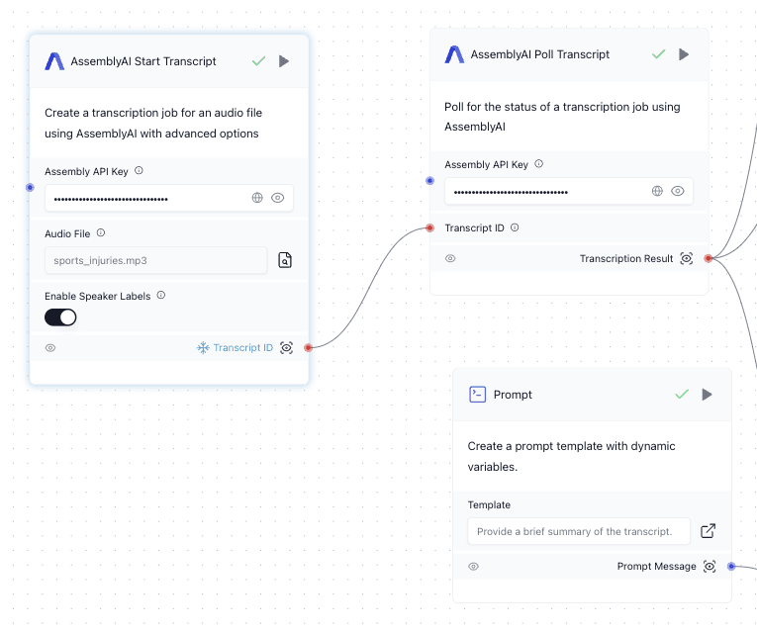This screenshot has height=633, width=757.
Task: Open info tooltip for Enable Speaker Labels
Action: click(161, 295)
